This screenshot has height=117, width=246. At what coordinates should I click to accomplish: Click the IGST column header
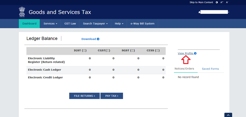pyautogui.click(x=80, y=51)
